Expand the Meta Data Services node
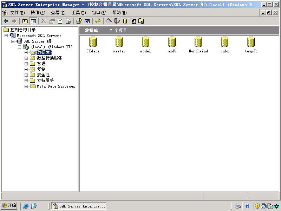The height and width of the screenshot is (211, 281). [x=26, y=86]
